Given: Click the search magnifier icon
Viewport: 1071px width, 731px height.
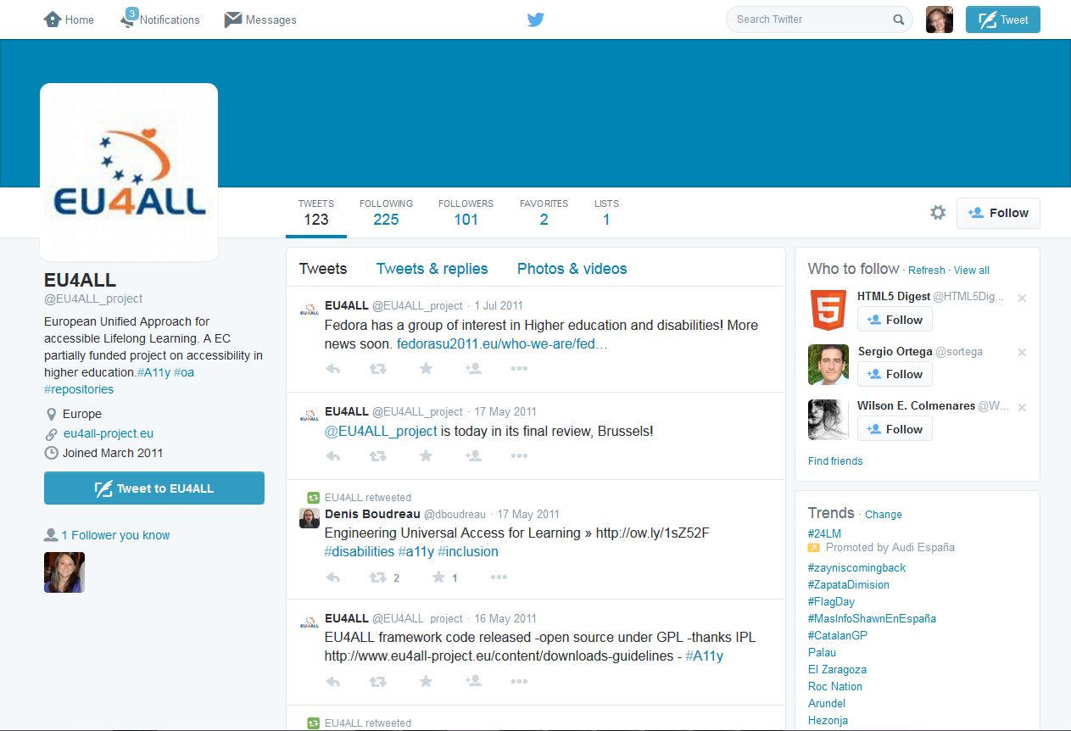Looking at the screenshot, I should pos(898,20).
